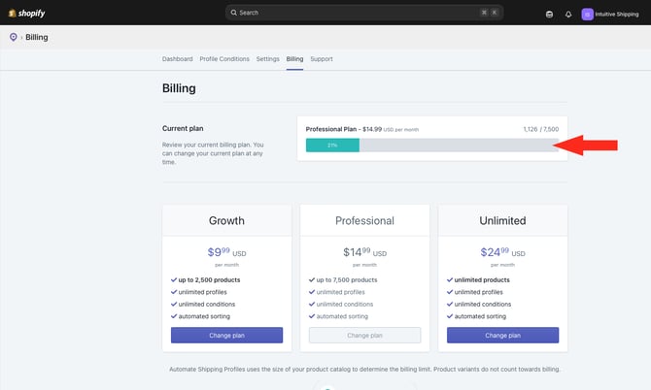Click Unlimited card 'unlimited conditions' text

point(483,305)
